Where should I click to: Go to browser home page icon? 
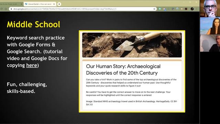point(6,9)
